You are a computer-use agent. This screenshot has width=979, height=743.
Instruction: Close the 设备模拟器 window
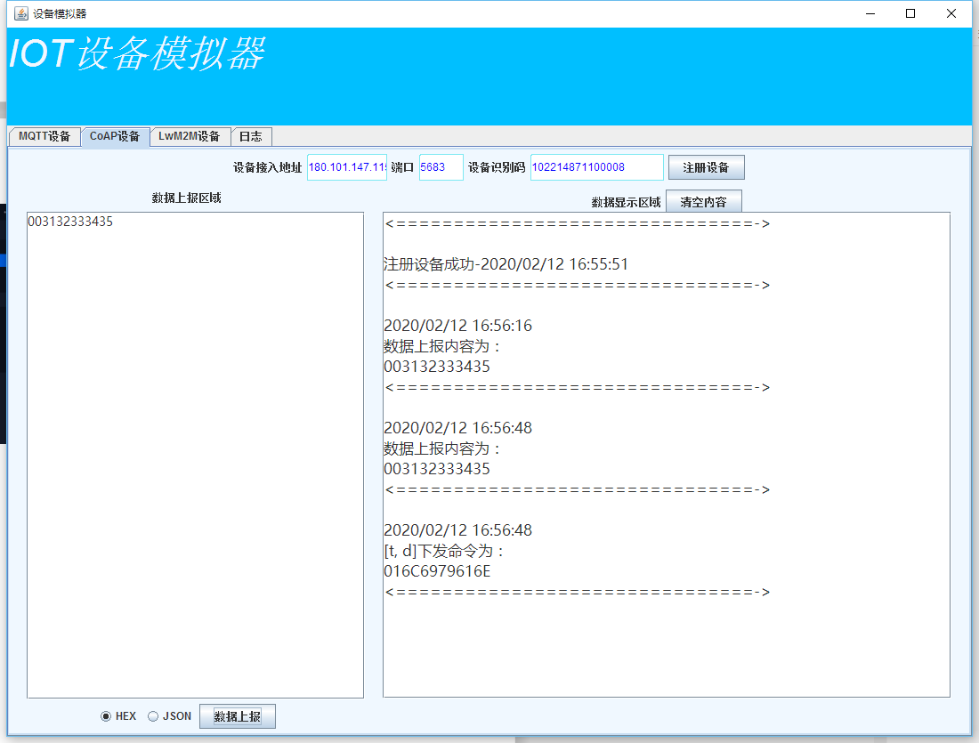951,13
